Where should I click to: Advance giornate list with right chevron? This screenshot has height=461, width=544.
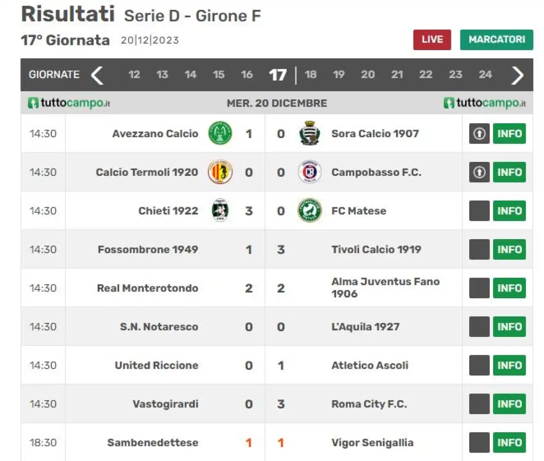517,75
